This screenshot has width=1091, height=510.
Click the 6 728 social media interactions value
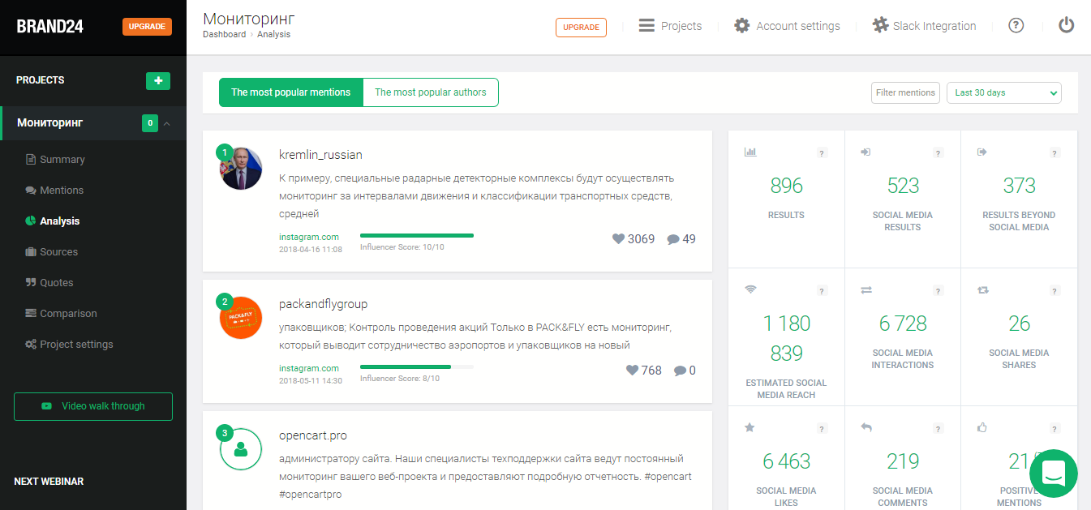point(903,324)
